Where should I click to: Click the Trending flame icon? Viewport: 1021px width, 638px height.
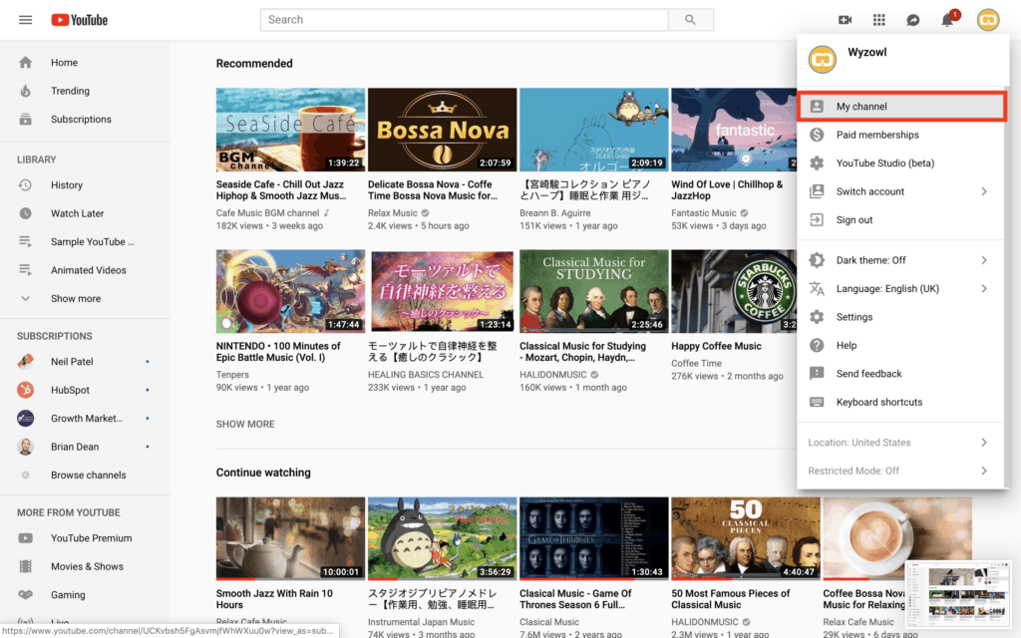25,91
